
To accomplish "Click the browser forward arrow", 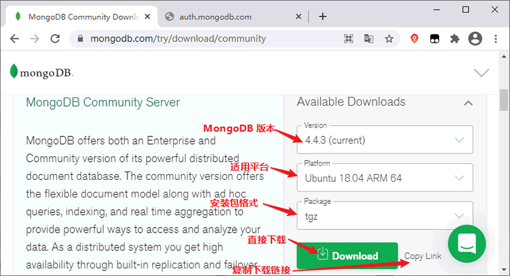I will click(x=34, y=39).
